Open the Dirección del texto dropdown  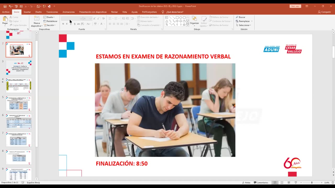pyautogui.click(x=148, y=17)
